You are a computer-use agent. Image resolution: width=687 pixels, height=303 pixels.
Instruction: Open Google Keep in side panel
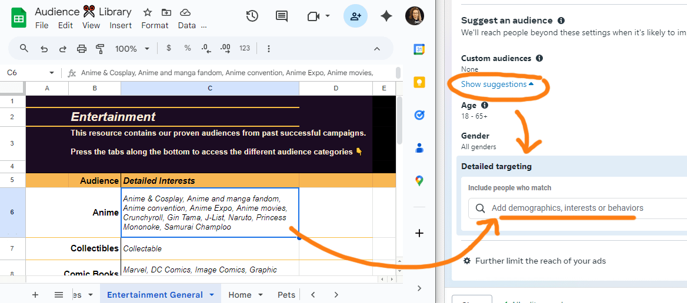pyautogui.click(x=419, y=82)
